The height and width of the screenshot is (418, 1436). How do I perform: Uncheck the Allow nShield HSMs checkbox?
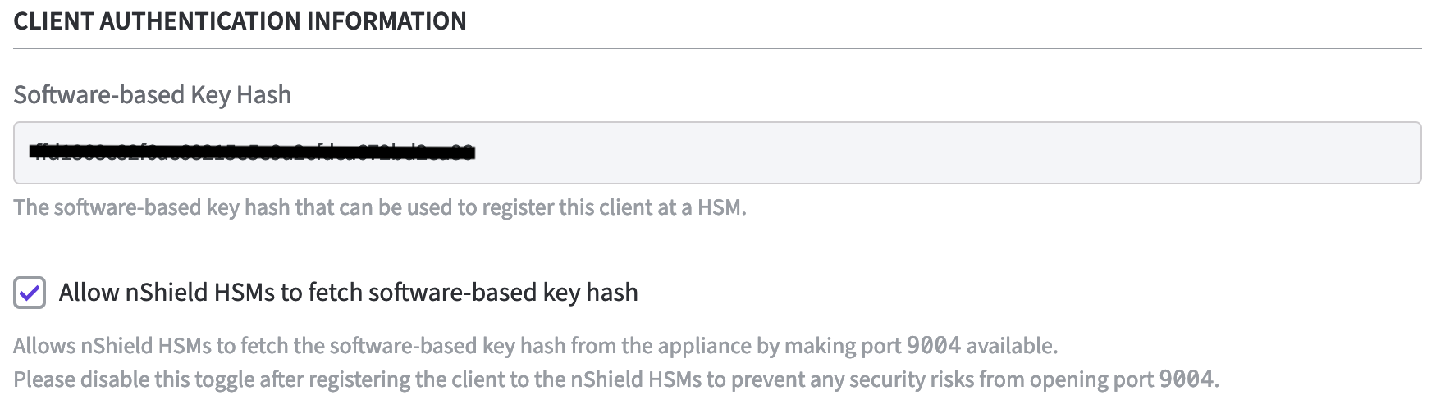tap(30, 293)
